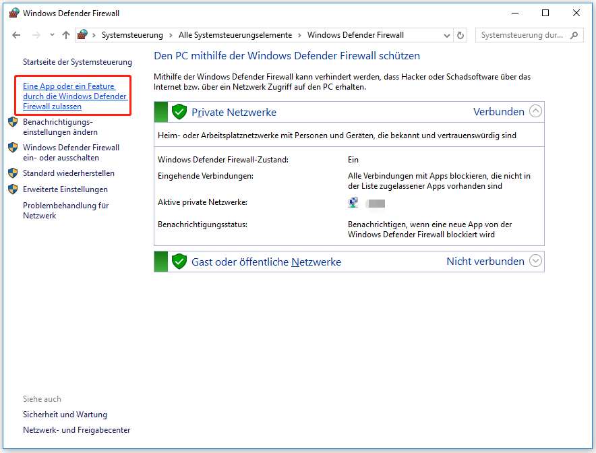Collapse the Private Netzwerke section chevron
596x453 pixels.
coord(535,112)
